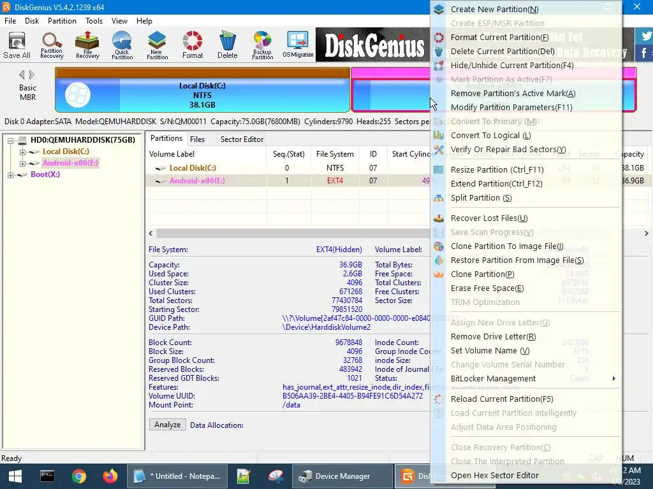This screenshot has width=653, height=489.
Task: Click the File System column header
Action: (335, 154)
